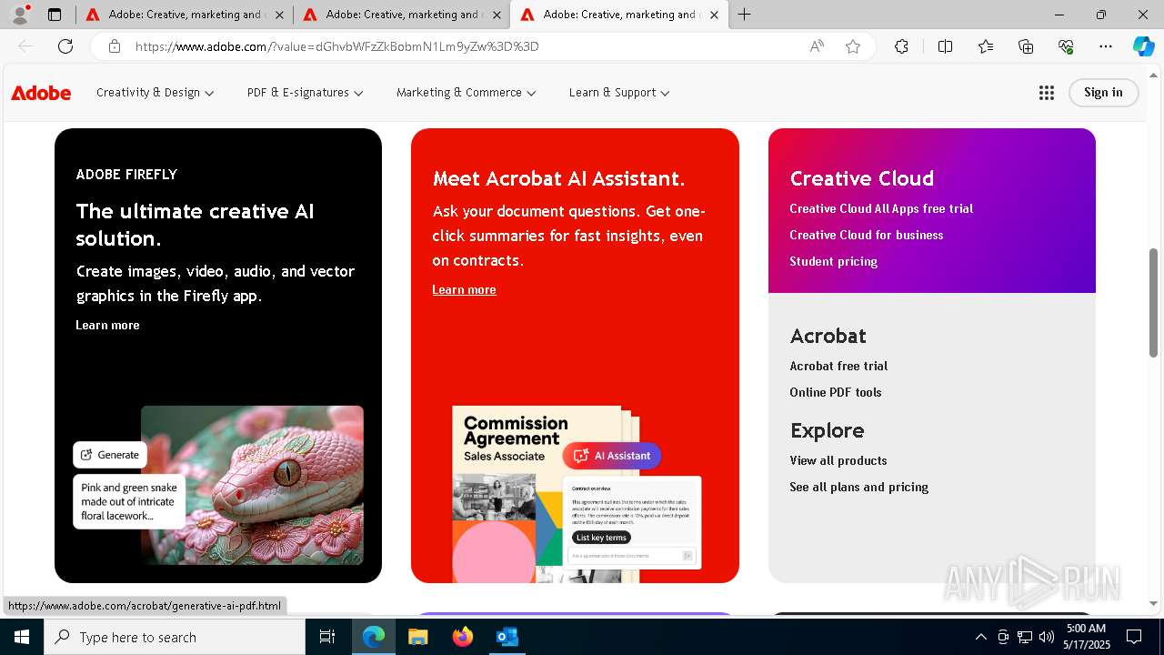Click View all products link
Screen dimensions: 1164x655
point(838,460)
